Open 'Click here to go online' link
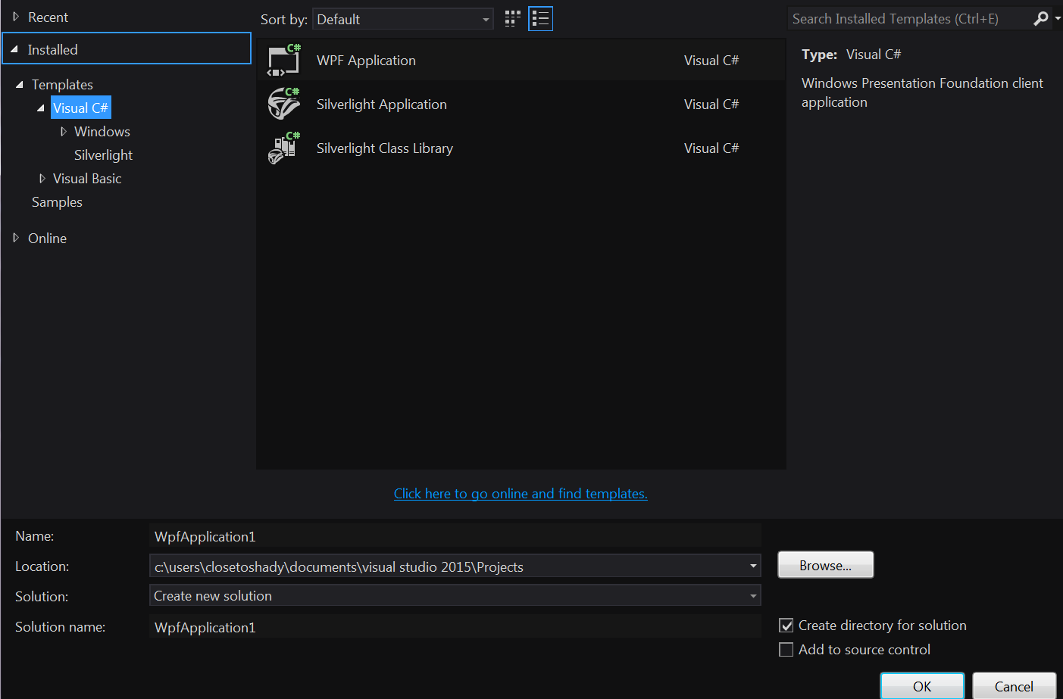 click(521, 494)
